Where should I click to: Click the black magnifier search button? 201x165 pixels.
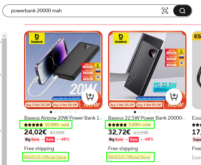click(182, 11)
